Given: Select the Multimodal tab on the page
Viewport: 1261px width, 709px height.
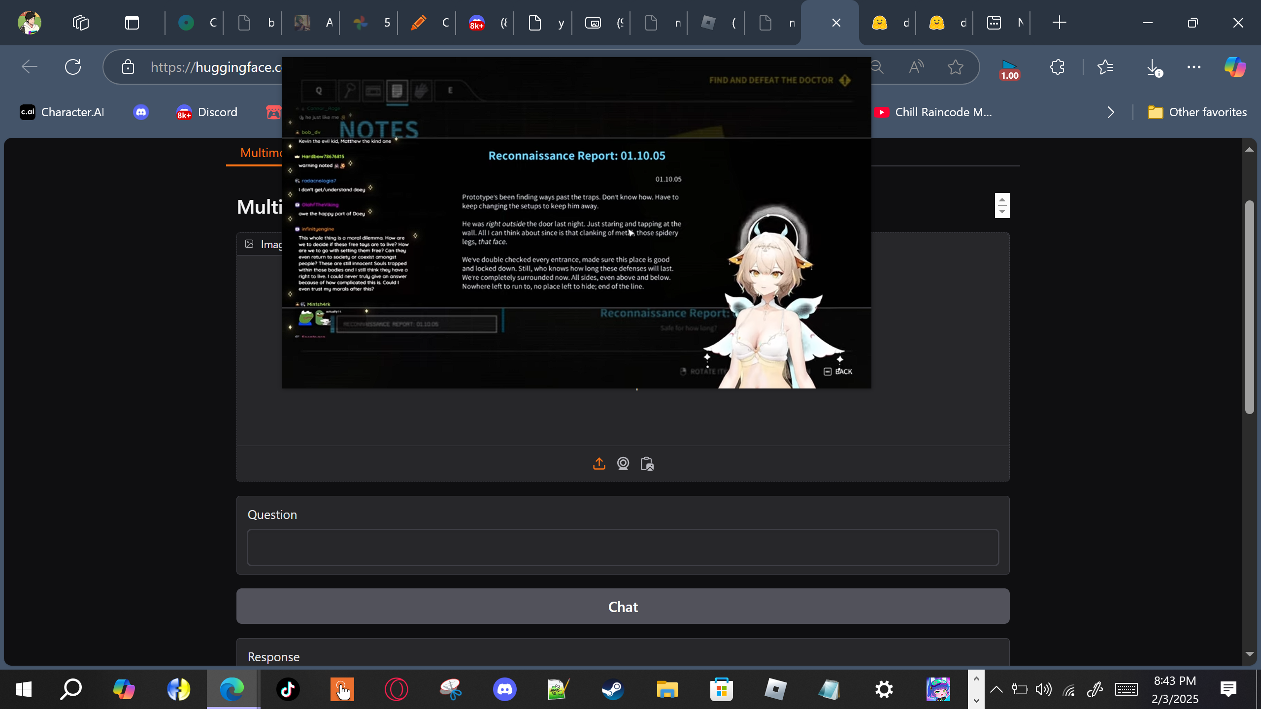Looking at the screenshot, I should [261, 153].
